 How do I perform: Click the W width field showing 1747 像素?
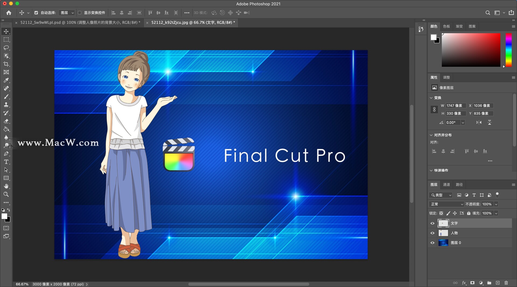click(456, 106)
